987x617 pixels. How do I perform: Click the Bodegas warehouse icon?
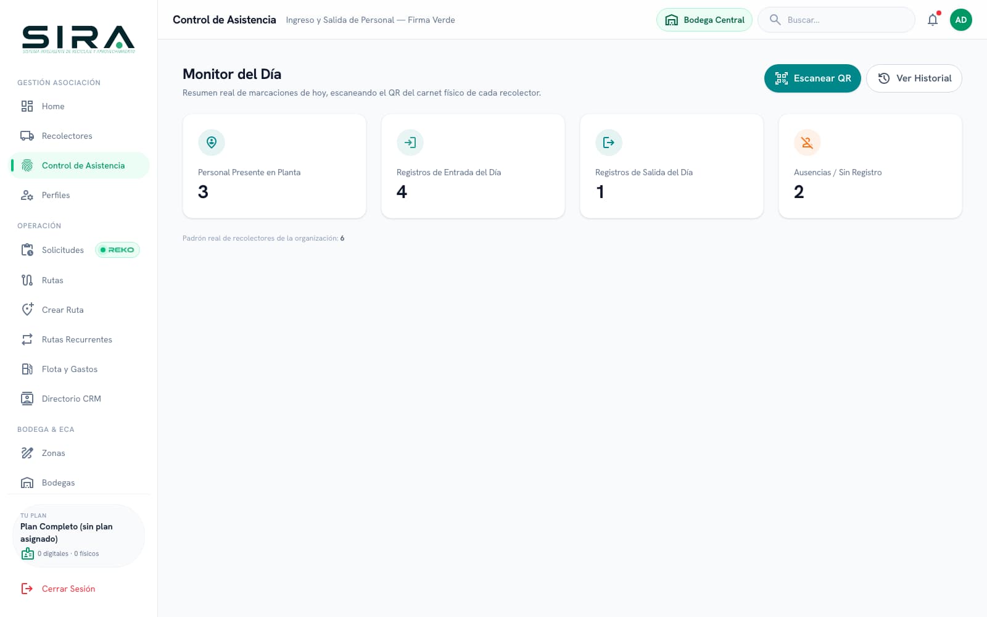(27, 482)
